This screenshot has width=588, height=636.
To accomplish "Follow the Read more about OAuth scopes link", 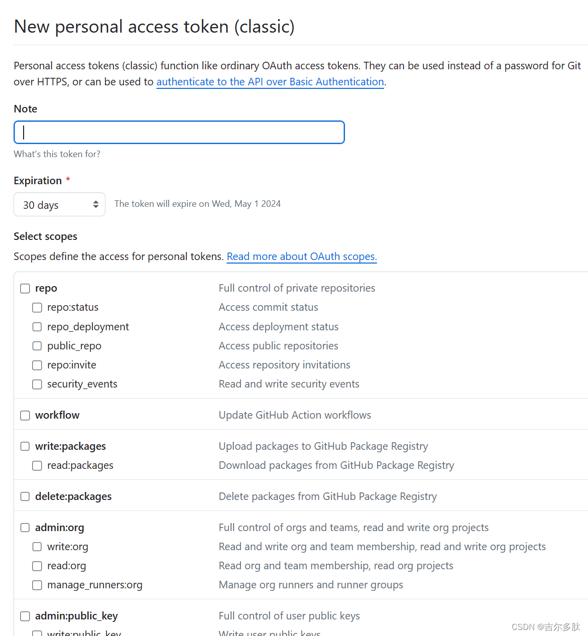I will pyautogui.click(x=301, y=257).
